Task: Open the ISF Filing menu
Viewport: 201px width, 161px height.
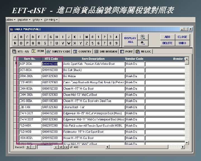Action: point(51,20)
